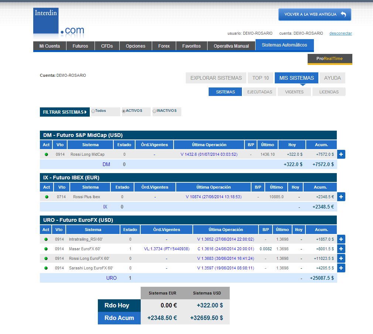373x334 pixels.
Task: Open last operation C 1.3616 link
Action: [226, 249]
